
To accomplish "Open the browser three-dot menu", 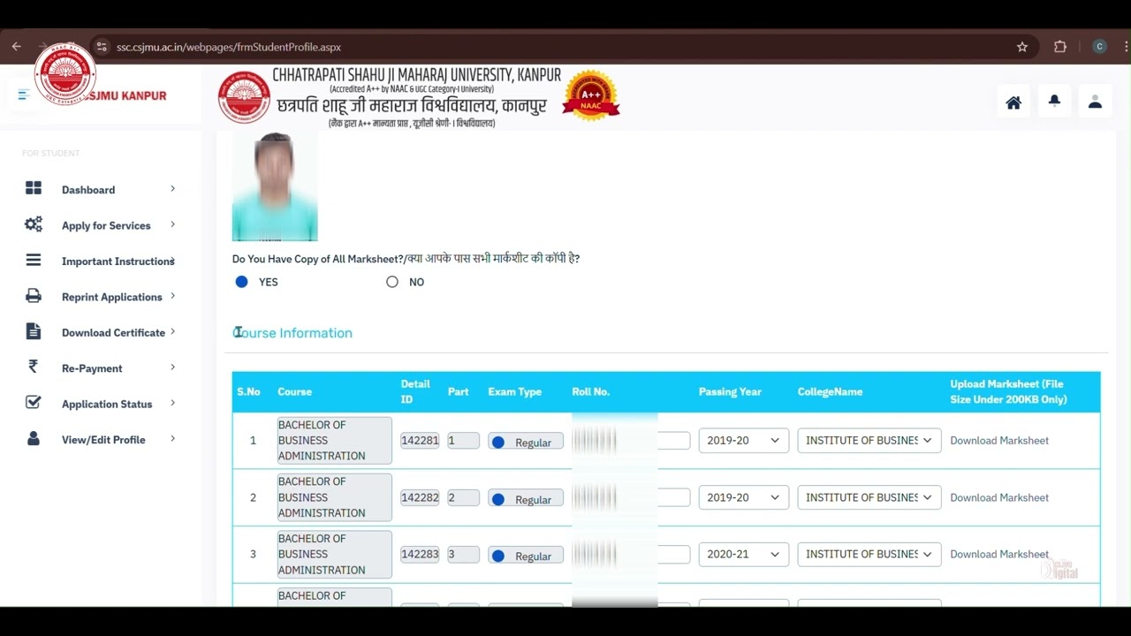I will [x=1125, y=47].
